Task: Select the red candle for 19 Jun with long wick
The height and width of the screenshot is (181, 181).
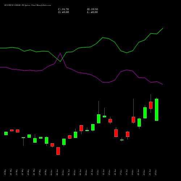Action: pos(134,119)
